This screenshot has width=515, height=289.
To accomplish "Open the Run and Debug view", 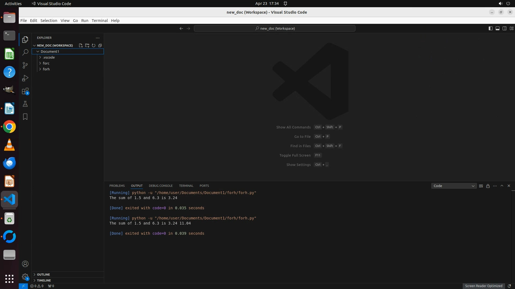I will (x=25, y=78).
